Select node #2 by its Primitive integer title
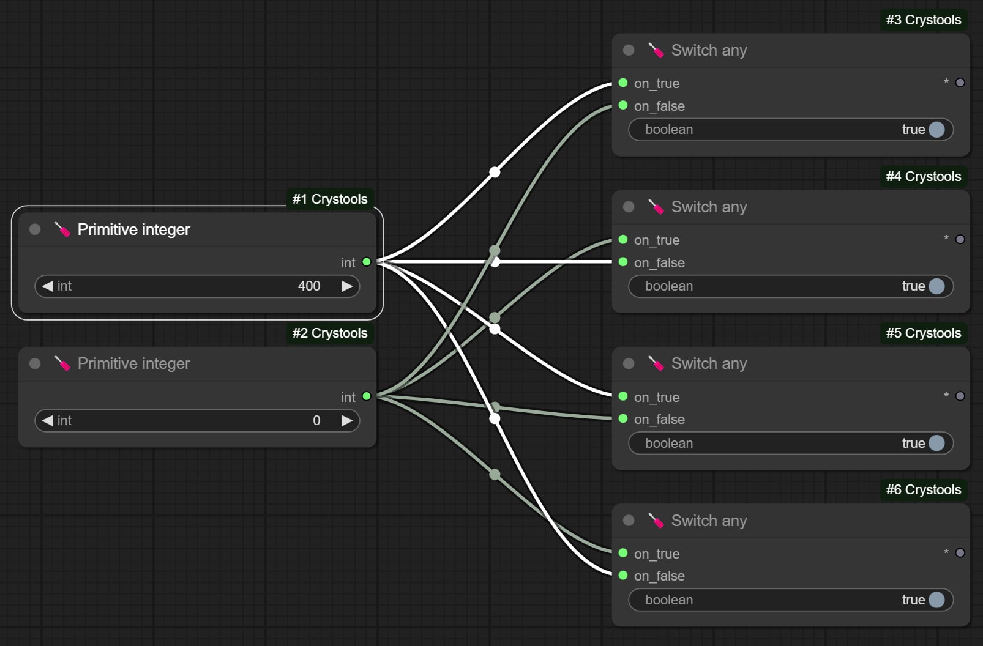 (x=133, y=363)
